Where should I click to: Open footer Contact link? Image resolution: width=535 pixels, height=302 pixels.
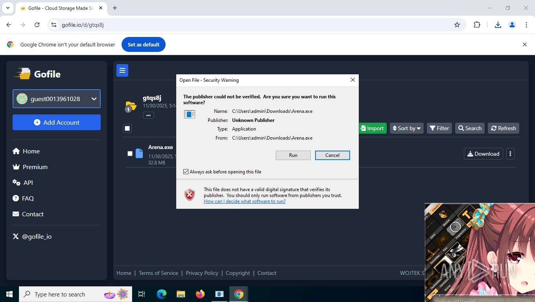(267, 273)
